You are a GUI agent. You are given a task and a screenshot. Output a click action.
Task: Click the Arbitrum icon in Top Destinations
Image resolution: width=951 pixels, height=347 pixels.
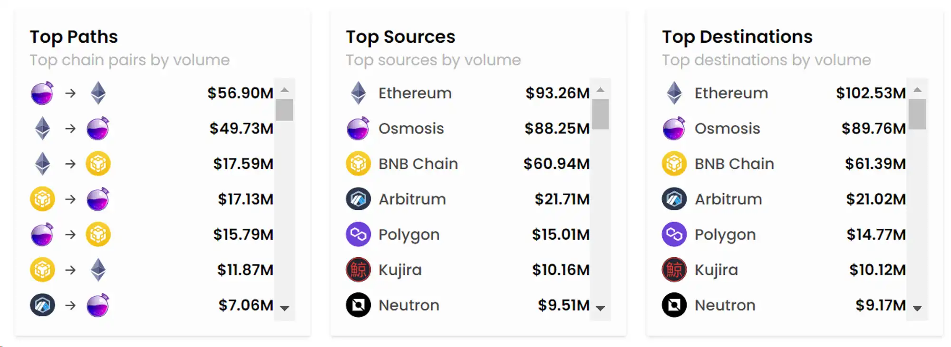pyautogui.click(x=674, y=199)
